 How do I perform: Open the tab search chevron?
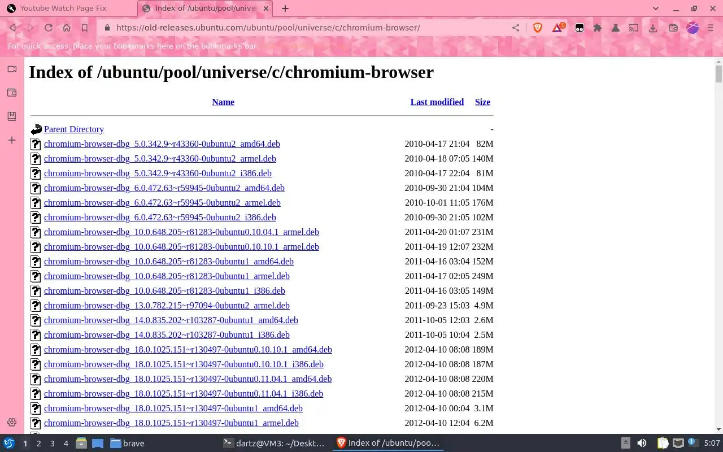click(x=656, y=8)
